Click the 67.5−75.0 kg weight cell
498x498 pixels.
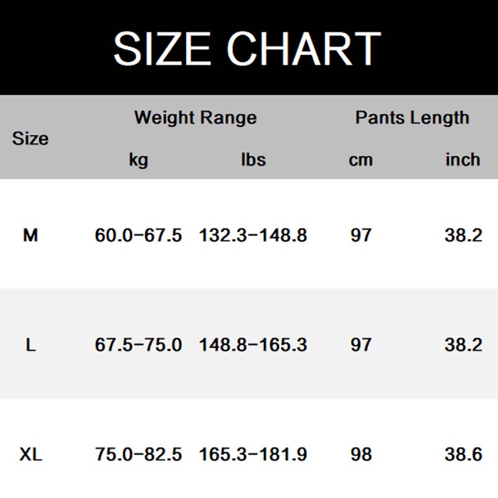coord(138,344)
